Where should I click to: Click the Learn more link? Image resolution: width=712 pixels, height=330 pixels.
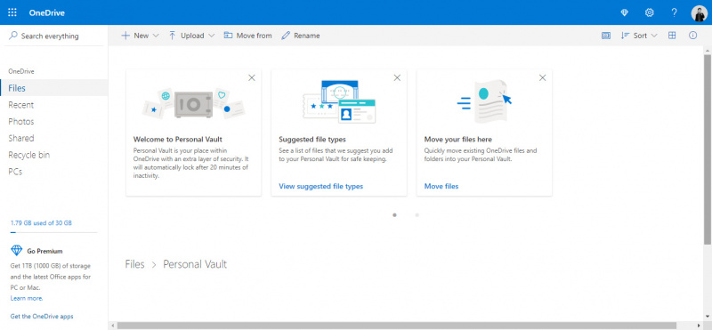pyautogui.click(x=27, y=298)
